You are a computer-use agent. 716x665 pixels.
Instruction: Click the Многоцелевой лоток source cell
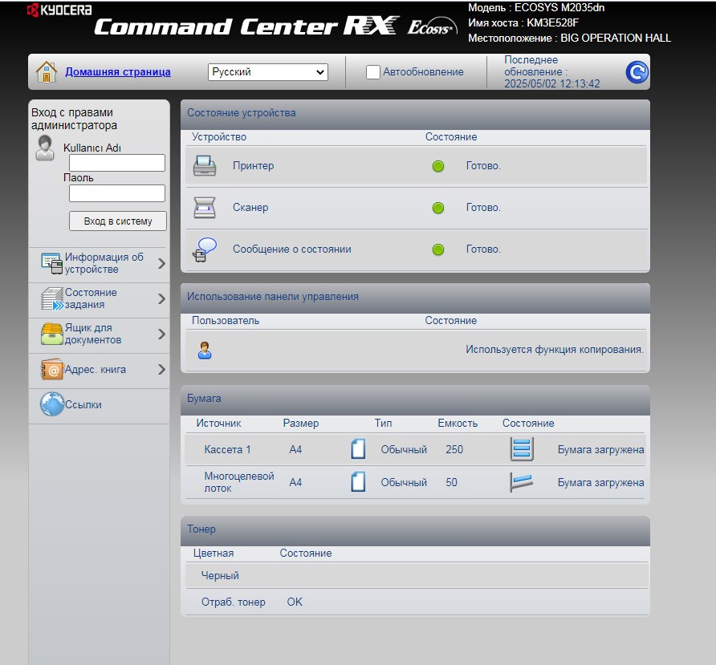coord(239,482)
